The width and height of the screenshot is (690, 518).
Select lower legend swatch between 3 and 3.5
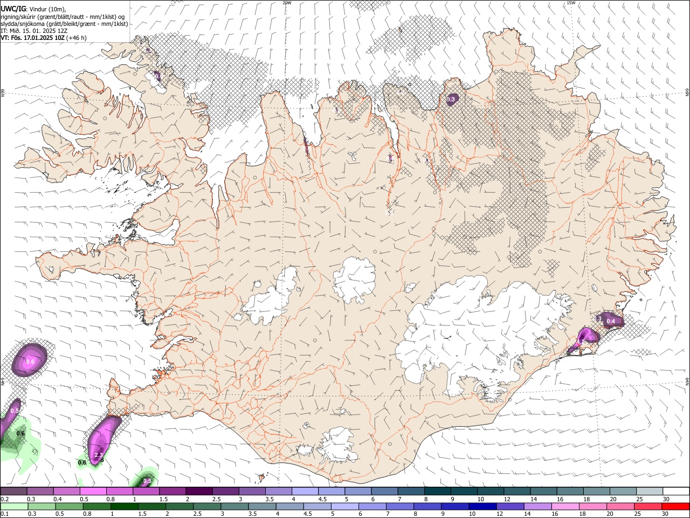[x=261, y=506]
